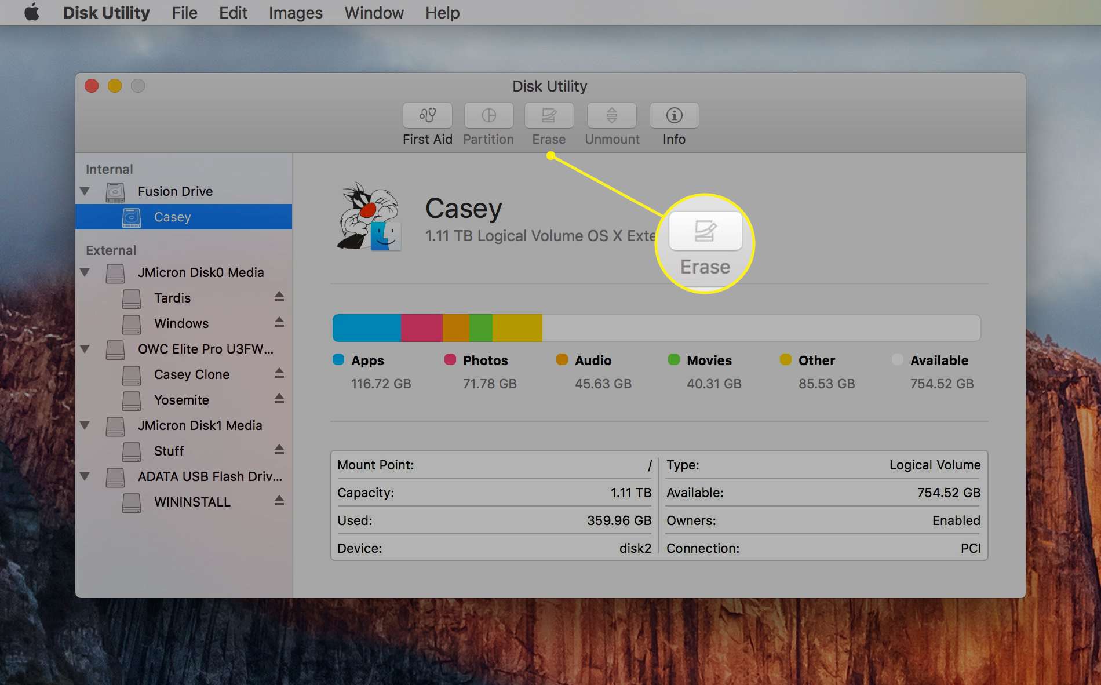Select the Tardis volume name

[x=172, y=298]
